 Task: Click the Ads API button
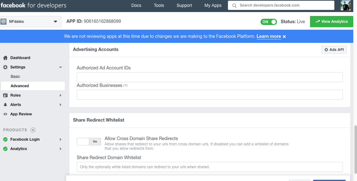(334, 50)
